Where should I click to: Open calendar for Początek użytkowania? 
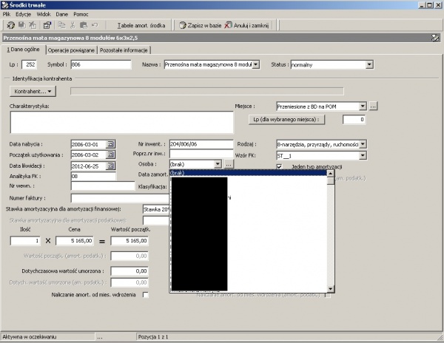[110, 154]
